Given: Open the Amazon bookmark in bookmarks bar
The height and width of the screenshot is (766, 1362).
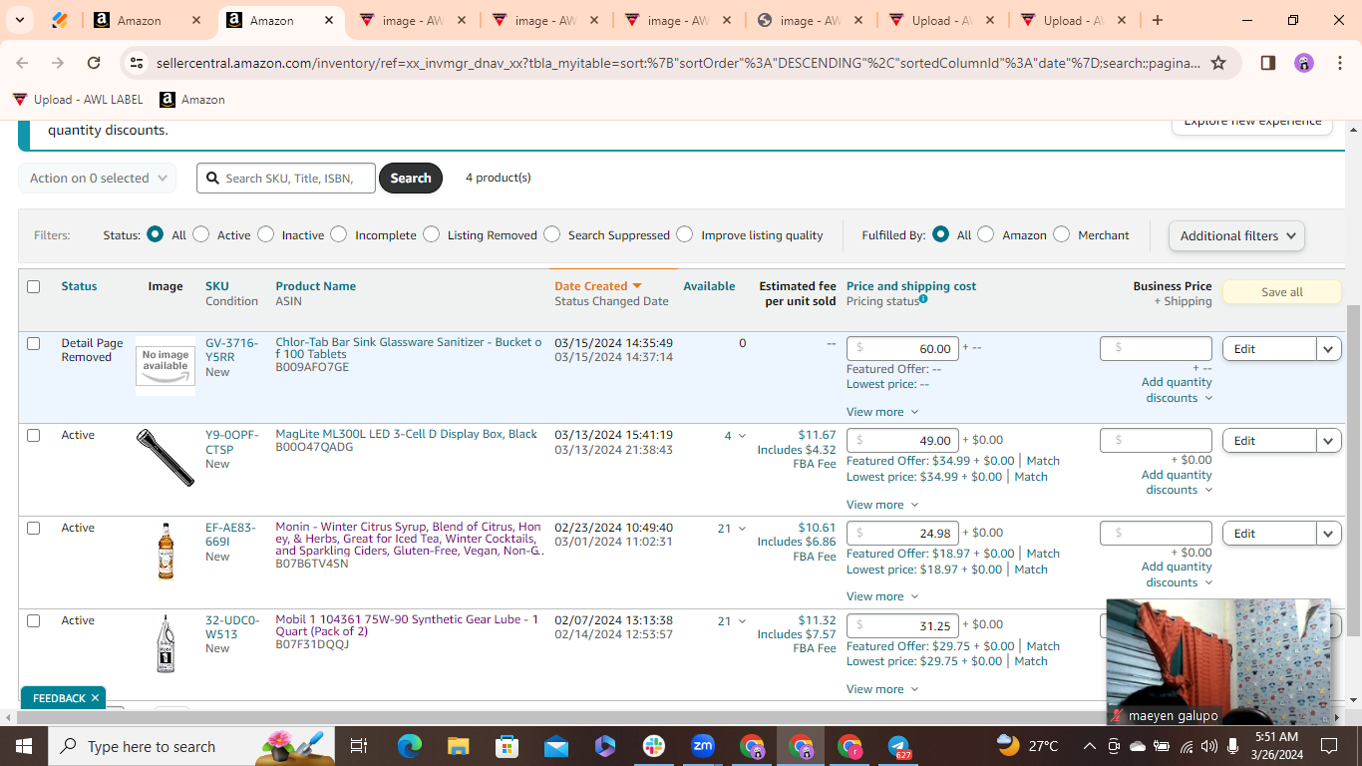Looking at the screenshot, I should pyautogui.click(x=192, y=100).
